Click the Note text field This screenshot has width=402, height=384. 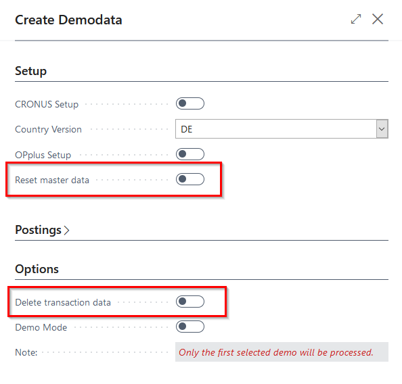tap(282, 352)
